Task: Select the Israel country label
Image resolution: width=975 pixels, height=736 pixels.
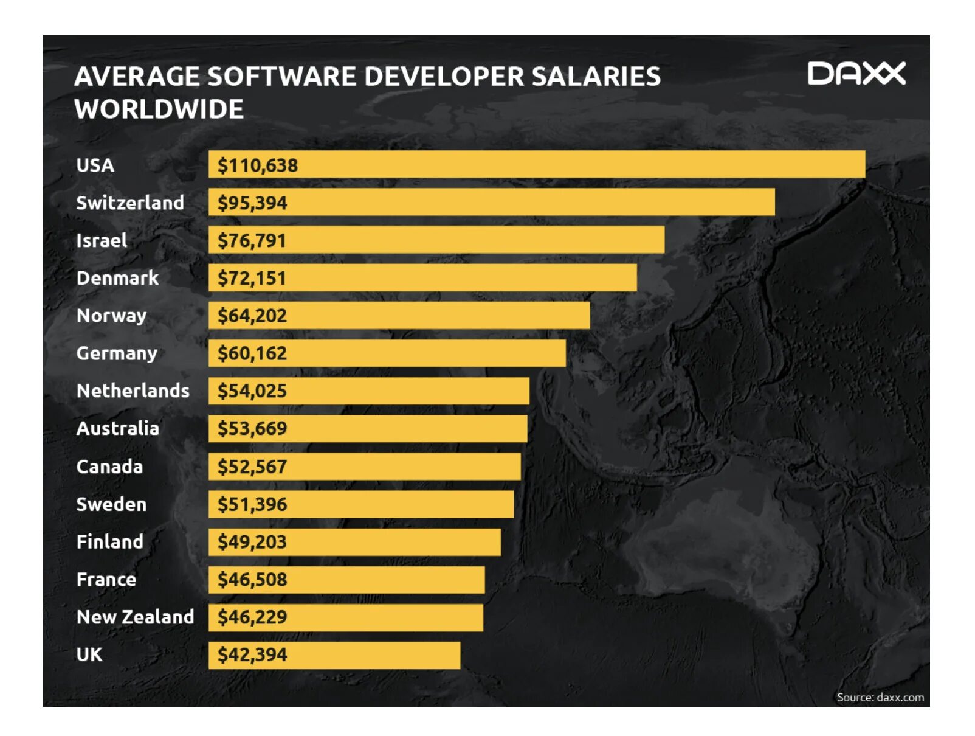Action: [102, 240]
